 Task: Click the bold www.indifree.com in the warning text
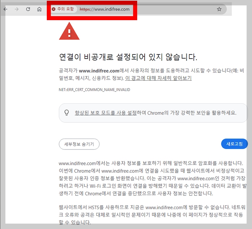pyautogui.click(x=99, y=71)
